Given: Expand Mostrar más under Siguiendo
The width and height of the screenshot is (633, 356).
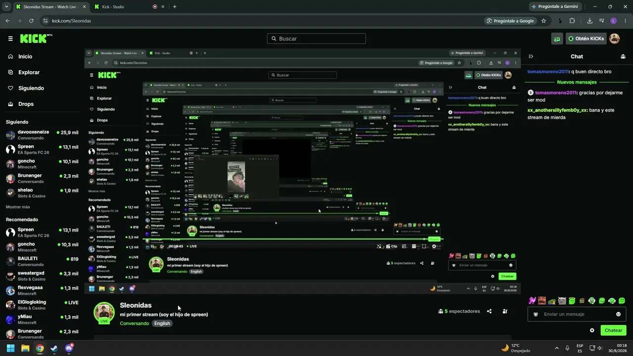Looking at the screenshot, I should pos(18,207).
